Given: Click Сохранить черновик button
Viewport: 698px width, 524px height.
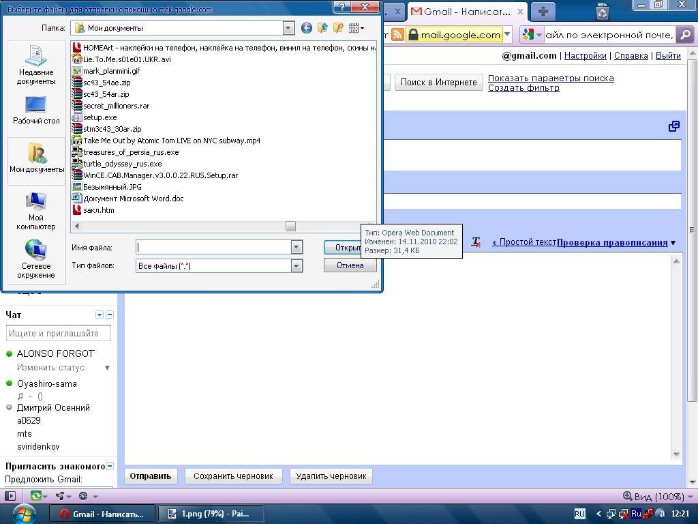Looking at the screenshot, I should point(233,476).
